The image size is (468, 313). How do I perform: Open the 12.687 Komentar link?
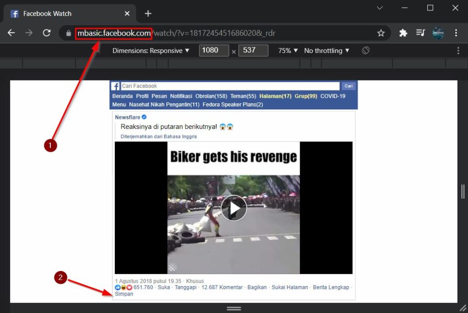[222, 287]
